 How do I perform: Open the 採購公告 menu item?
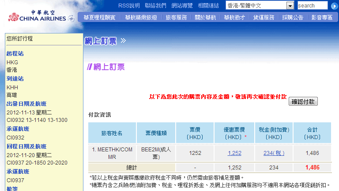point(293,18)
